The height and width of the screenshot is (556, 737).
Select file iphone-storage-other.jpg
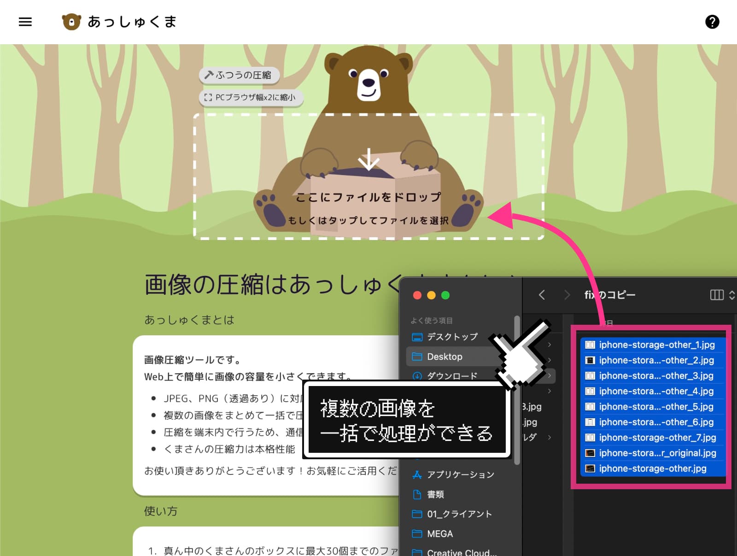point(653,468)
